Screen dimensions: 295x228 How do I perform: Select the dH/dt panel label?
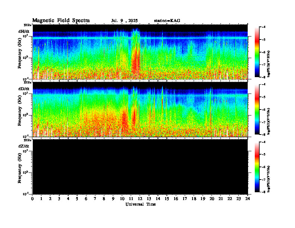click(x=24, y=31)
